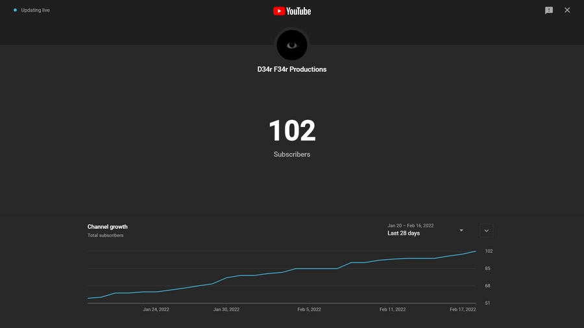Click the 102 y-axis value on chart
This screenshot has width=584, height=328.
(489, 252)
